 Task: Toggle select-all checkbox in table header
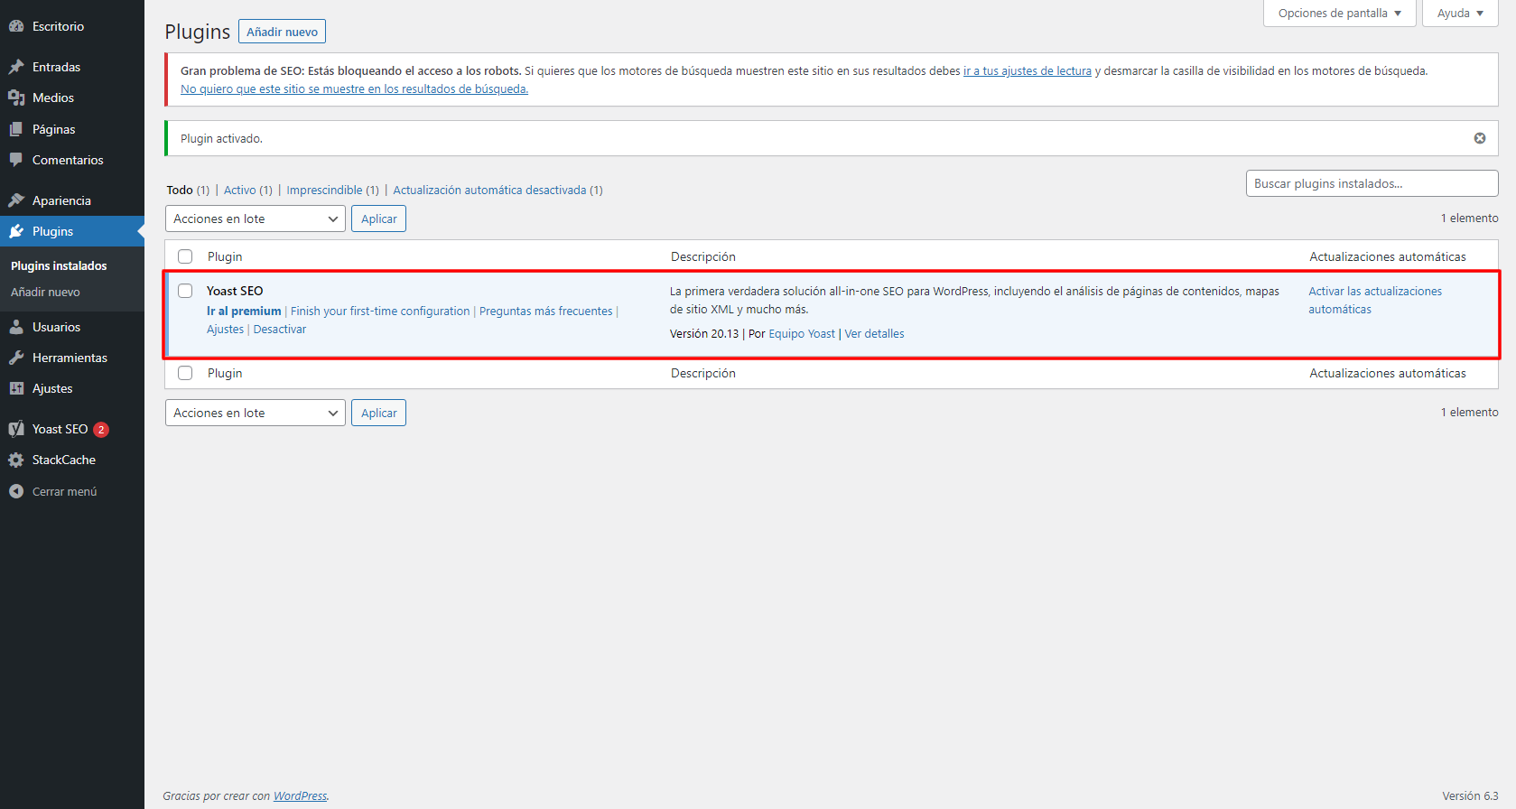click(185, 256)
